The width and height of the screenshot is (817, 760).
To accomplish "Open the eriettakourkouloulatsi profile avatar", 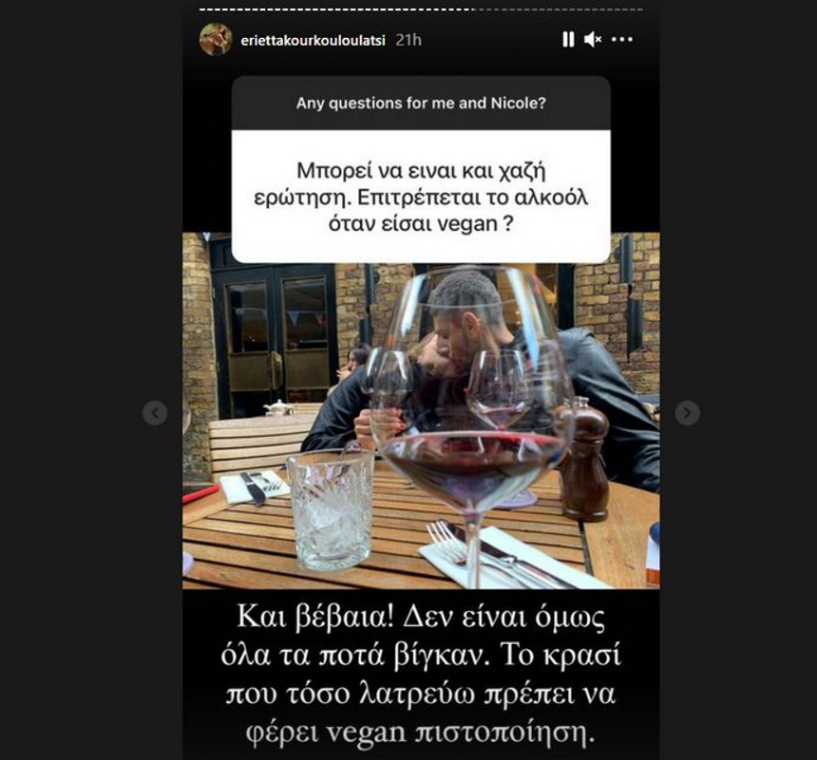I will pos(216,40).
